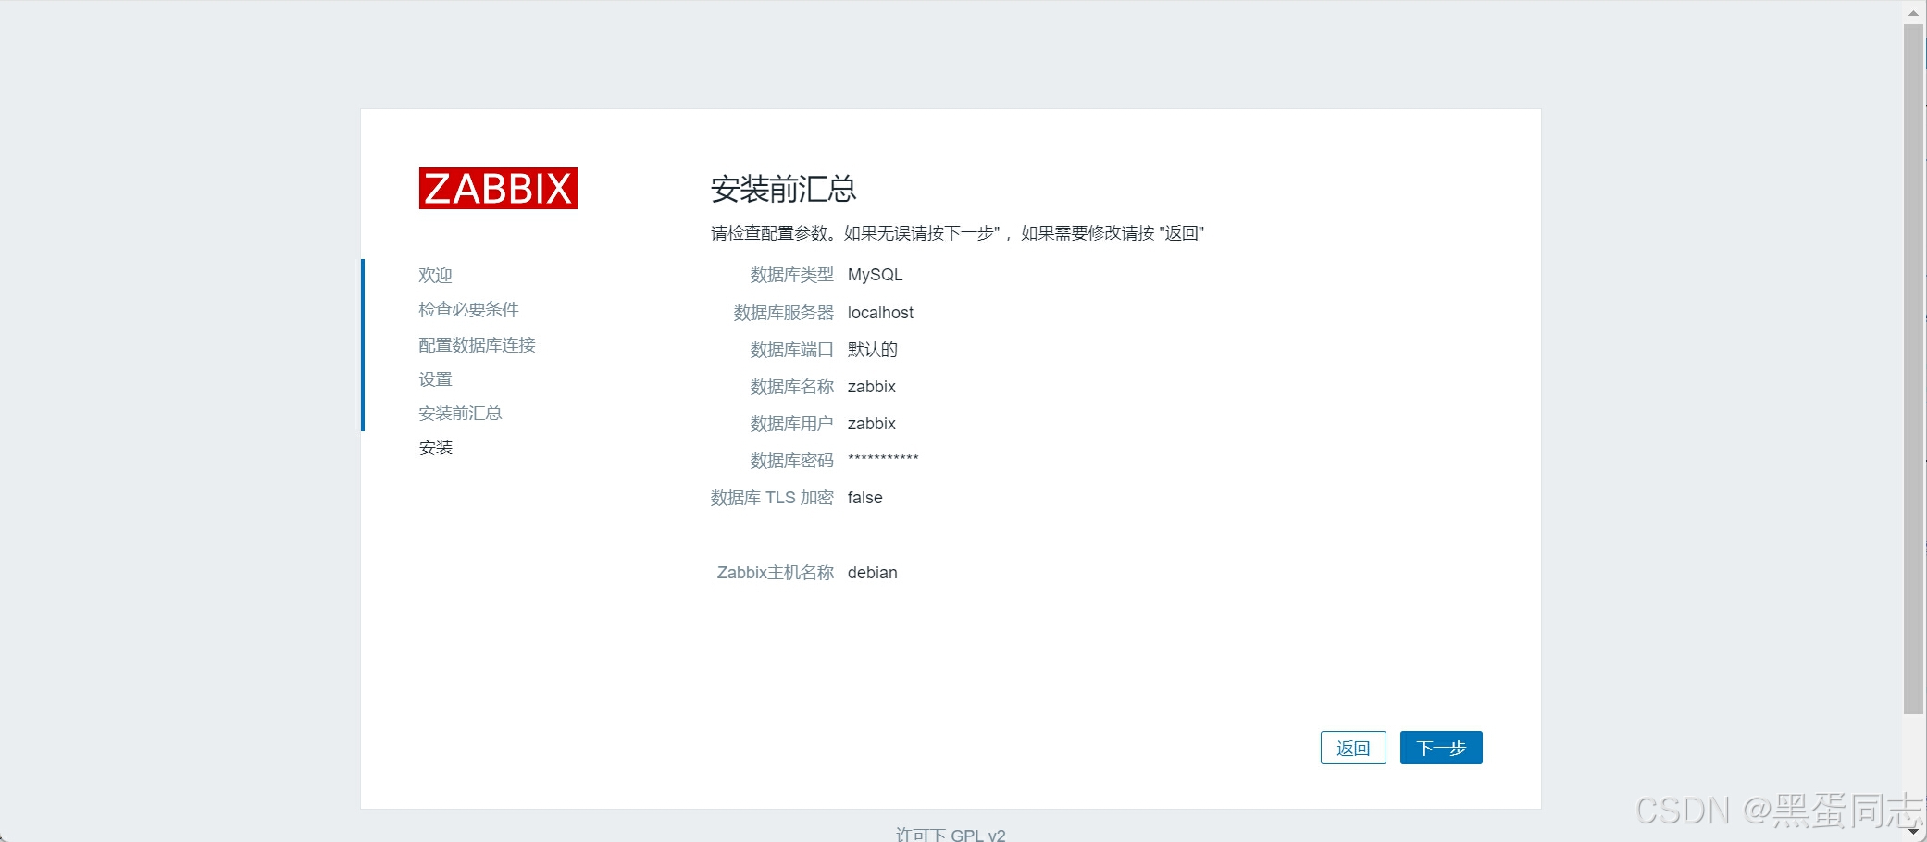Image resolution: width=1927 pixels, height=842 pixels.
Task: Click the 数据库用户 label
Action: 791,424
